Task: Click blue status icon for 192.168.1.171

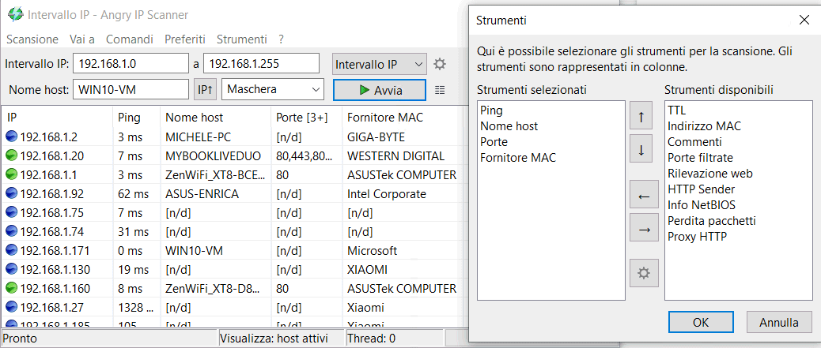Action: pos(12,250)
